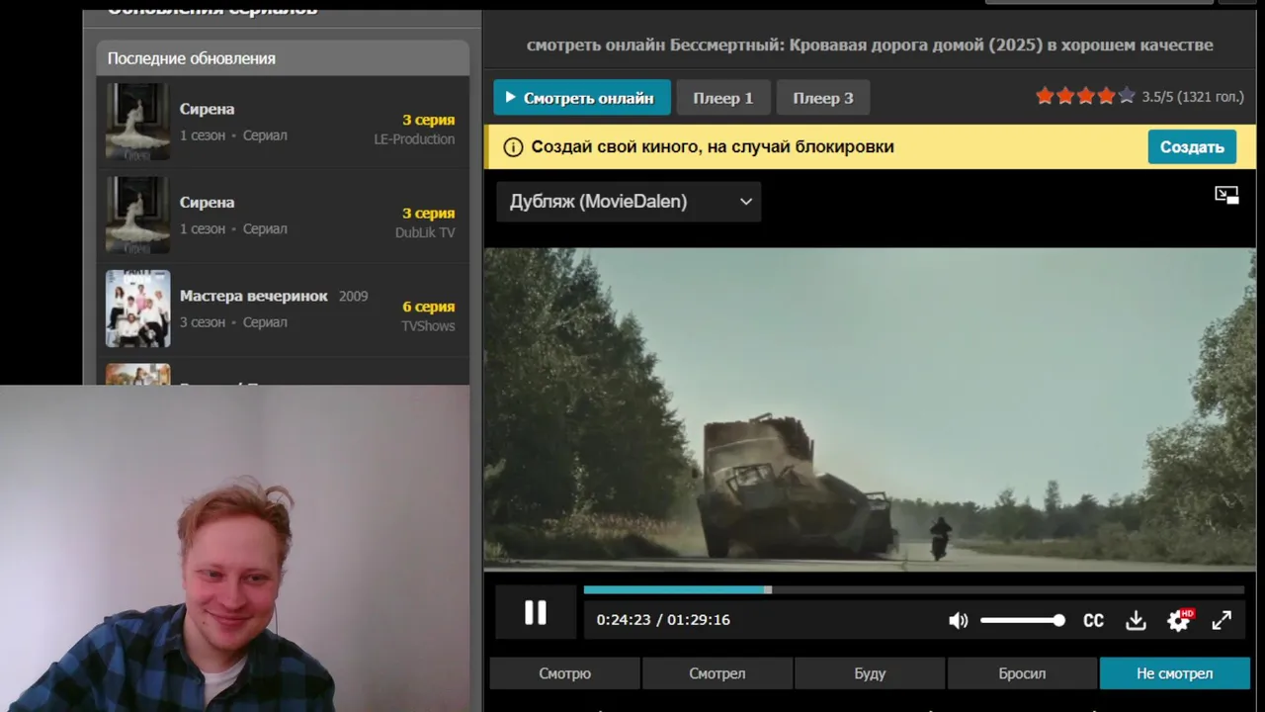Rate the movie with the fifth star
The width and height of the screenshot is (1265, 712).
1127,96
